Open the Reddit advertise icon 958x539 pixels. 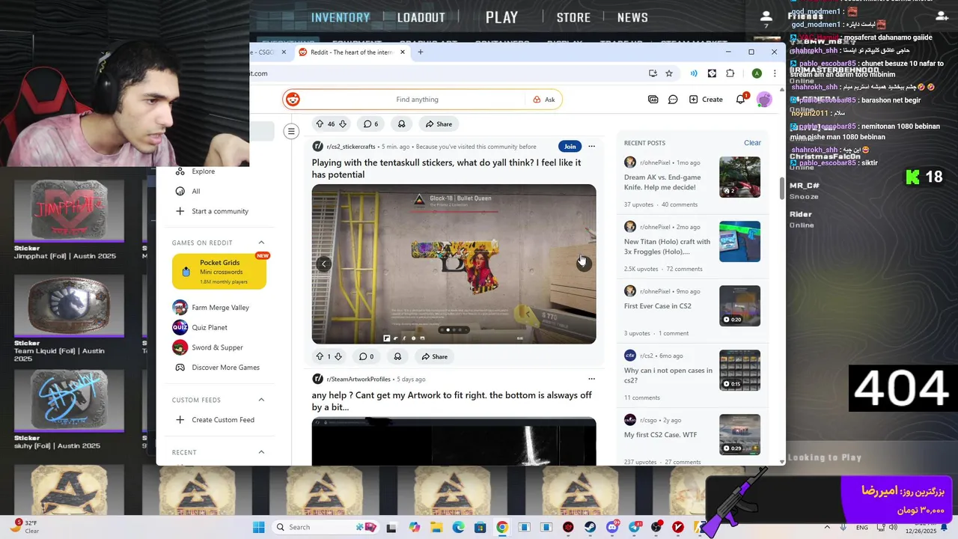point(653,100)
